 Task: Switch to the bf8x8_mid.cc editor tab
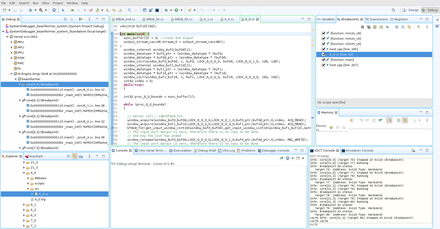[125, 19]
